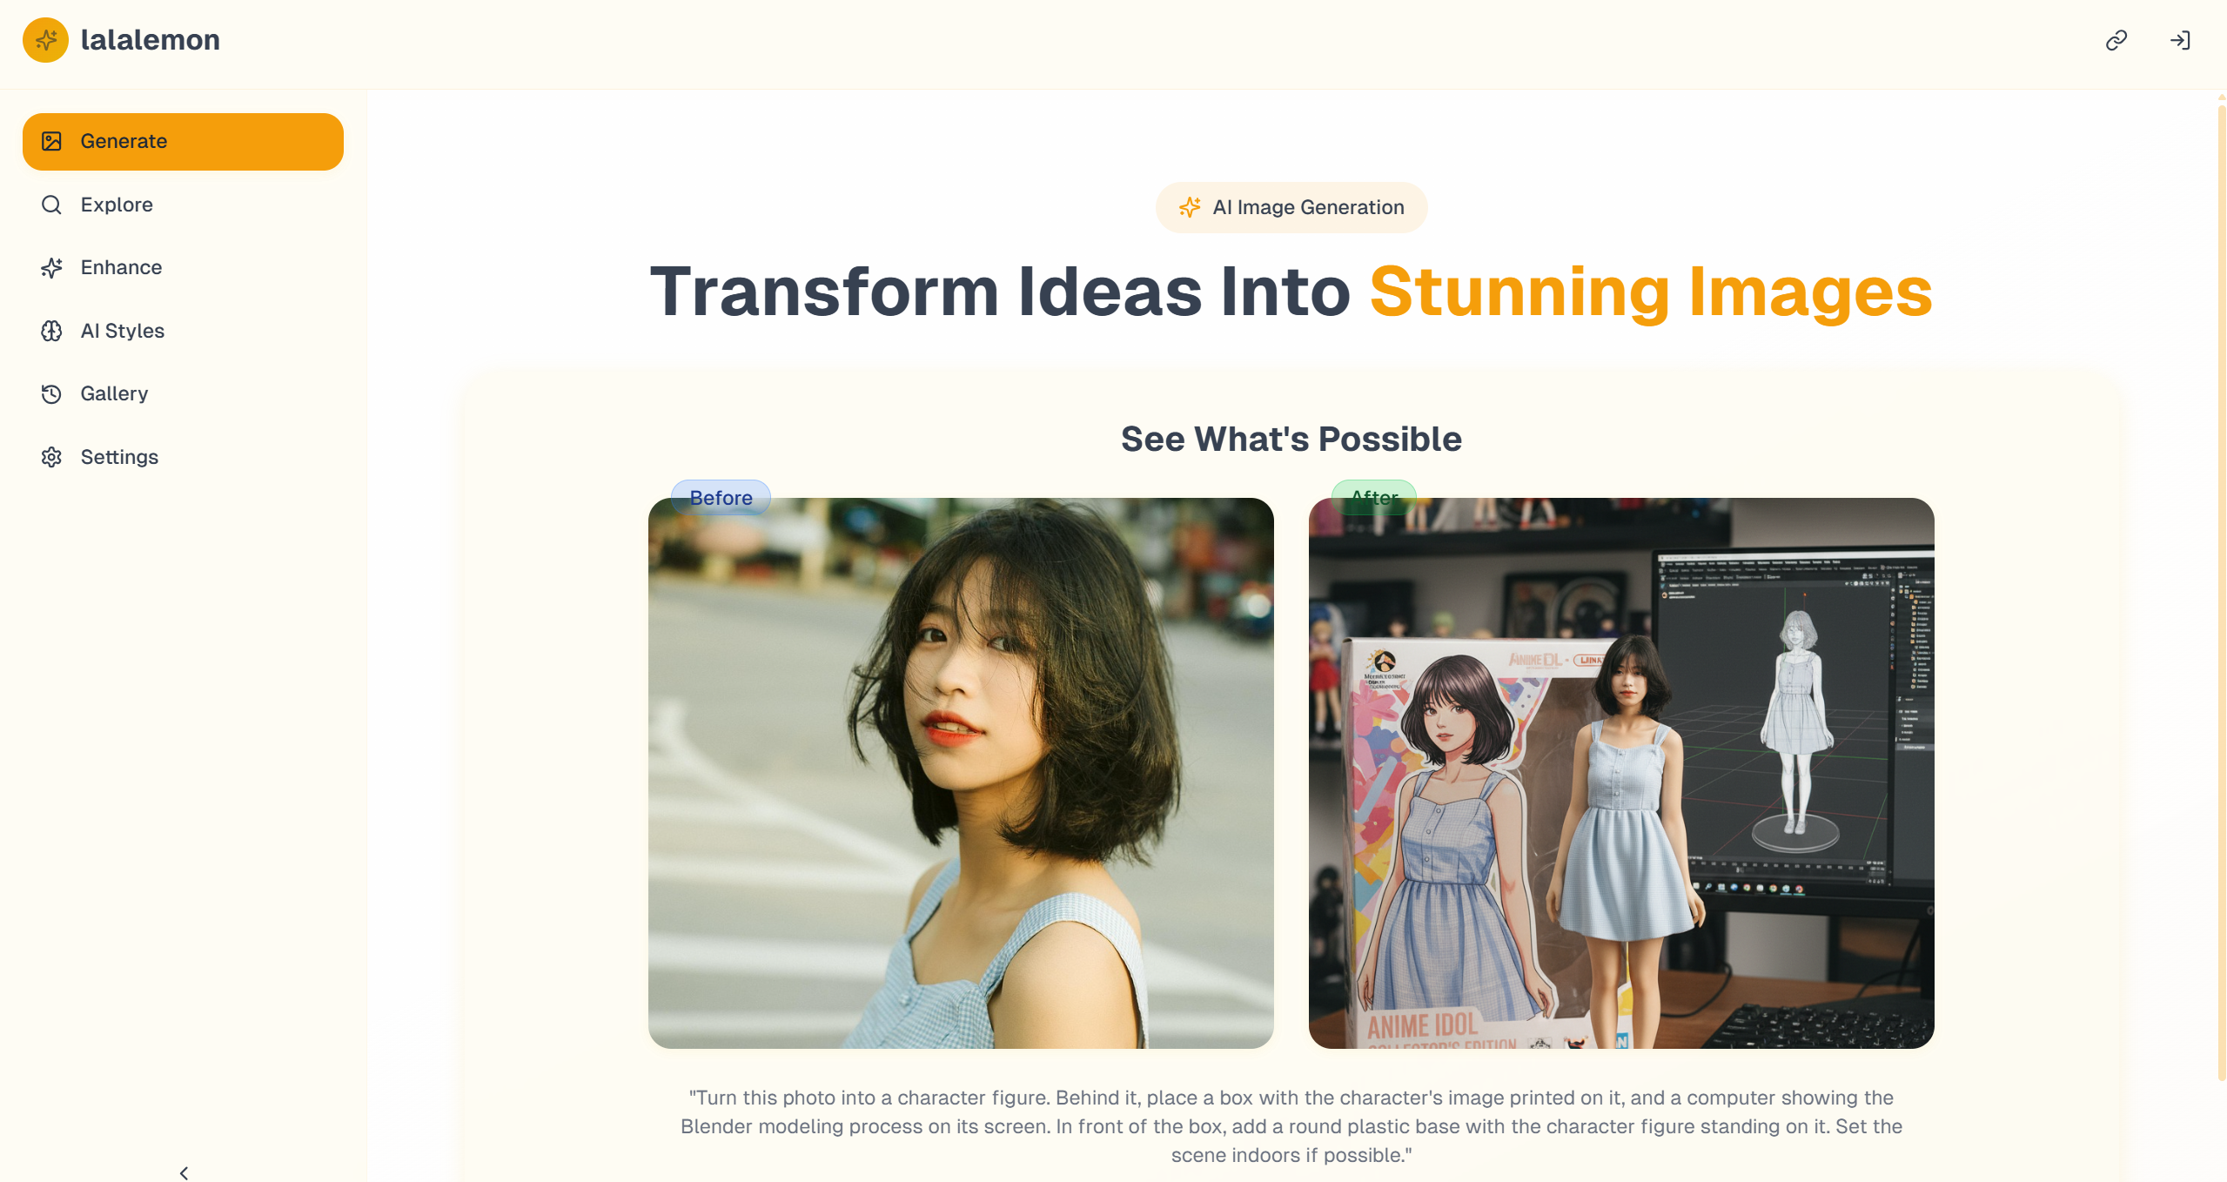2227x1182 pixels.
Task: Open the Before portrait photo thumbnail
Action: click(x=961, y=773)
